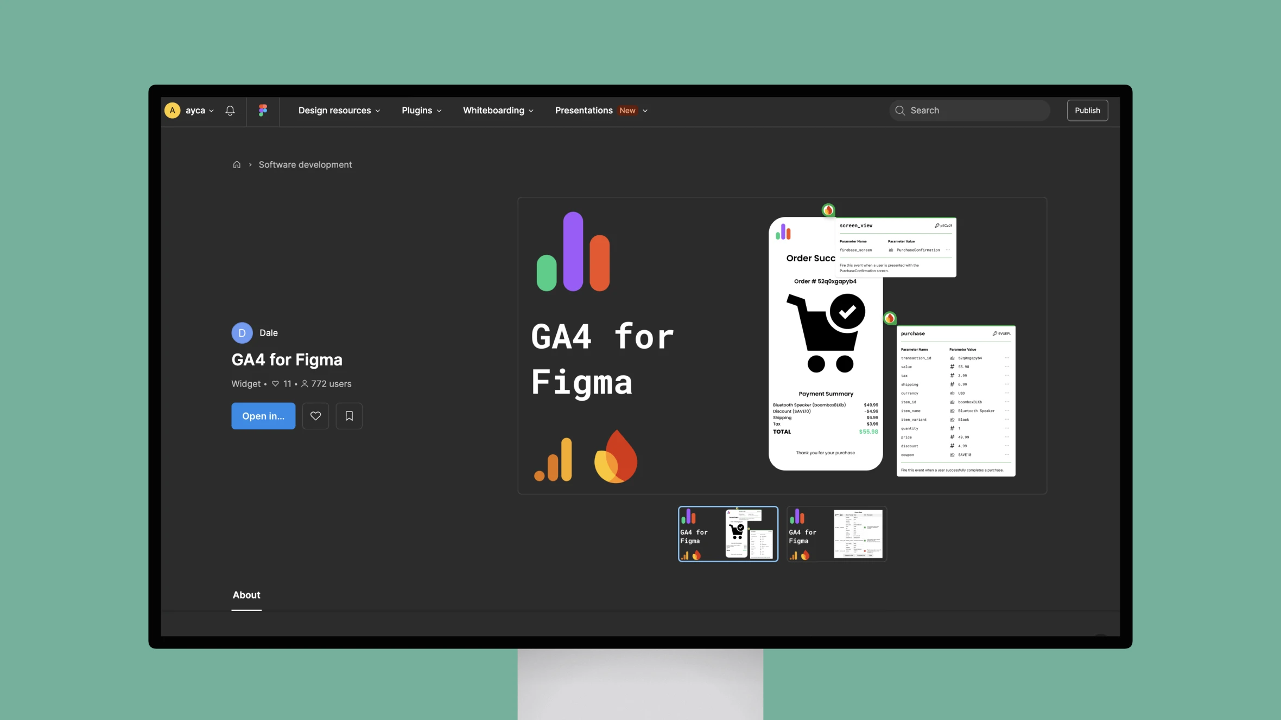Viewport: 1281px width, 720px height.
Task: Expand the Whiteboarding dropdown menu
Action: (498, 110)
